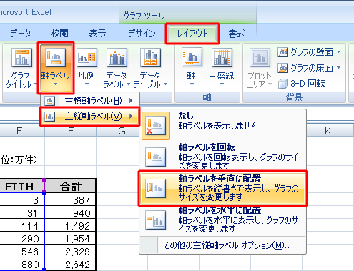Click the cell with value 114
Viewport: 354px width, 271px height.
pos(22,225)
